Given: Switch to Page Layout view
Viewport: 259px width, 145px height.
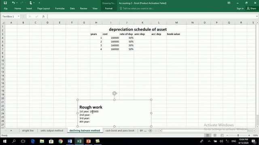Looking at the screenshot, I should pyautogui.click(x=215, y=135).
